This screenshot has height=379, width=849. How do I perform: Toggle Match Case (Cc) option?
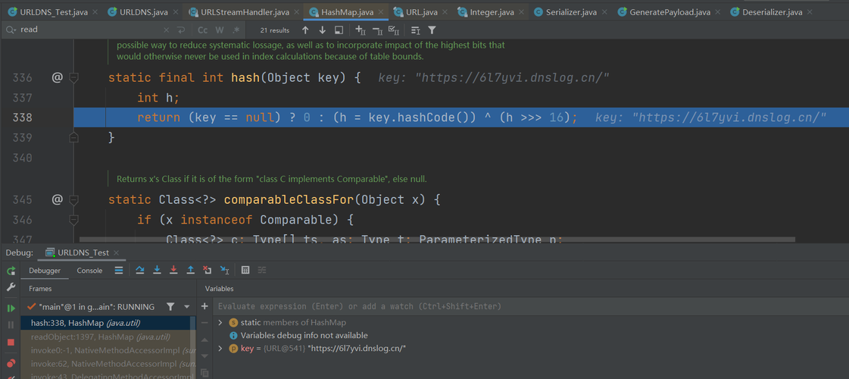202,30
